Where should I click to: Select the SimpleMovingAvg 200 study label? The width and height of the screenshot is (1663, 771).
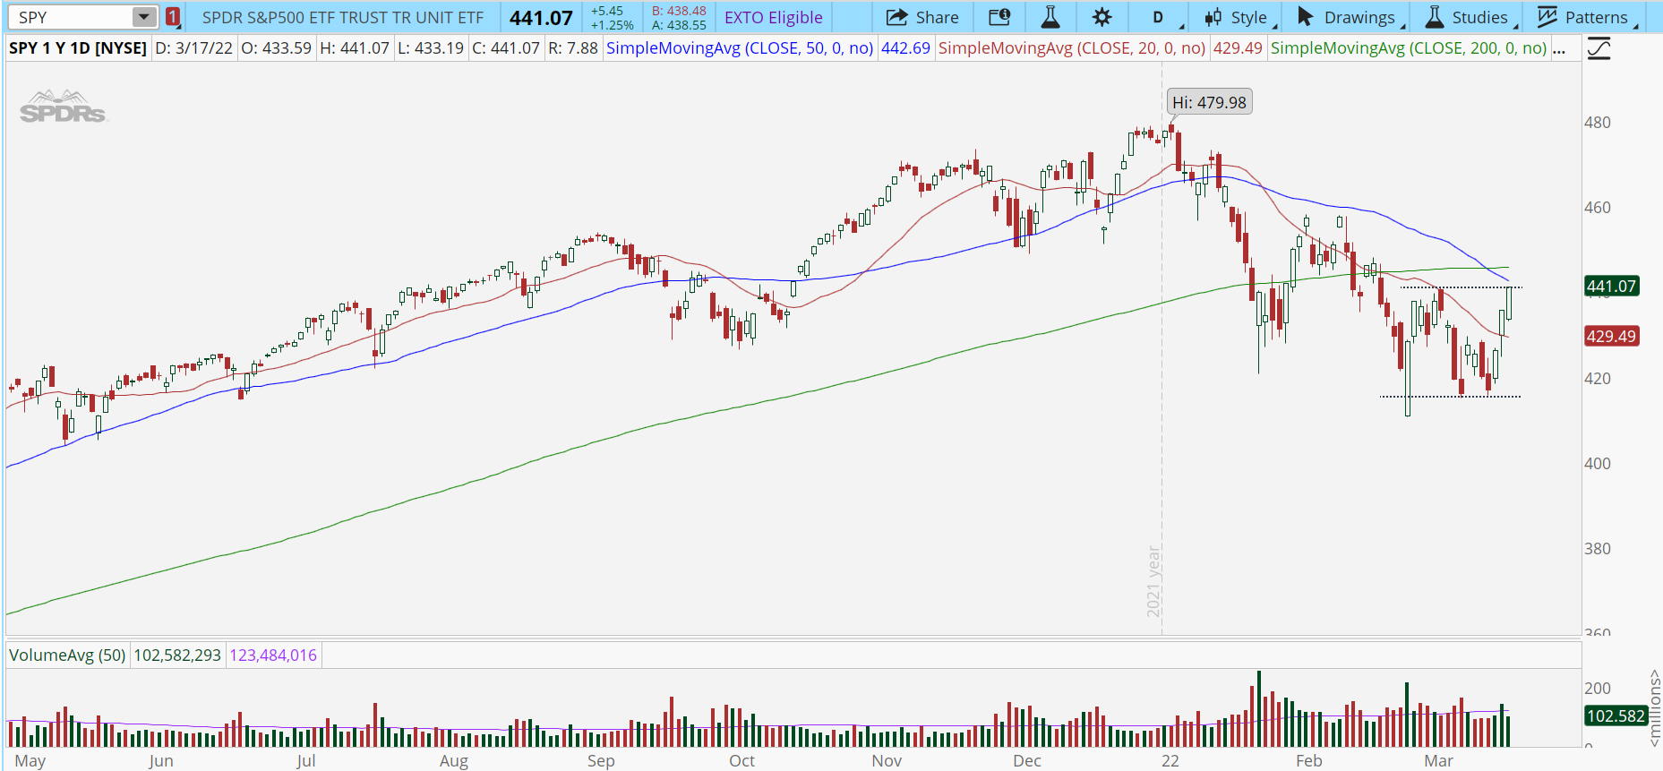click(1409, 48)
